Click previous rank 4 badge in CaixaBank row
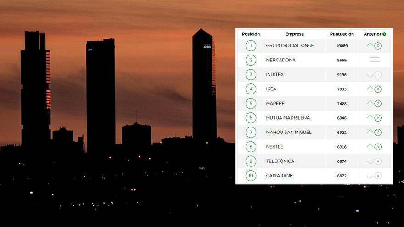The width and height of the screenshot is (404, 227). 378,176
